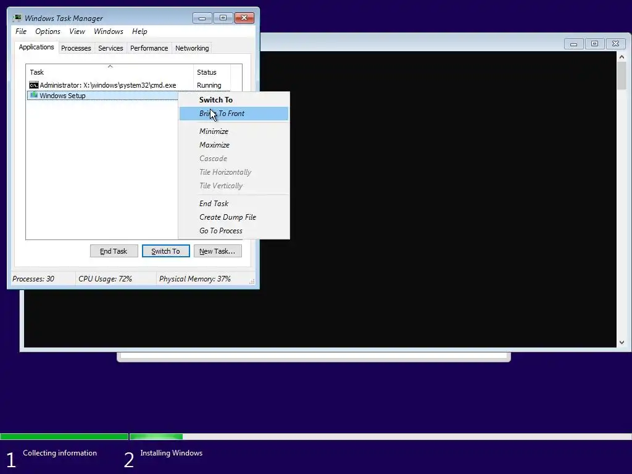The image size is (632, 474).
Task: Minimize the Task Manager window
Action: point(202,18)
